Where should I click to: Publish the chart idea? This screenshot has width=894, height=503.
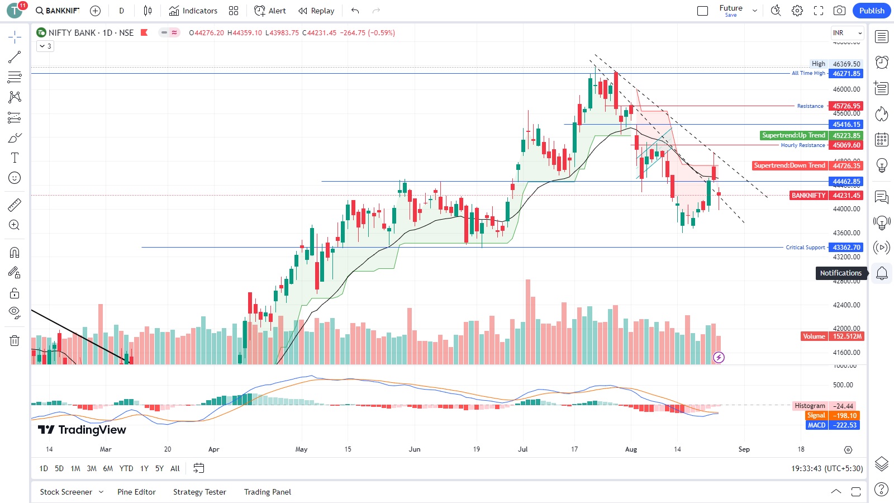(x=872, y=11)
